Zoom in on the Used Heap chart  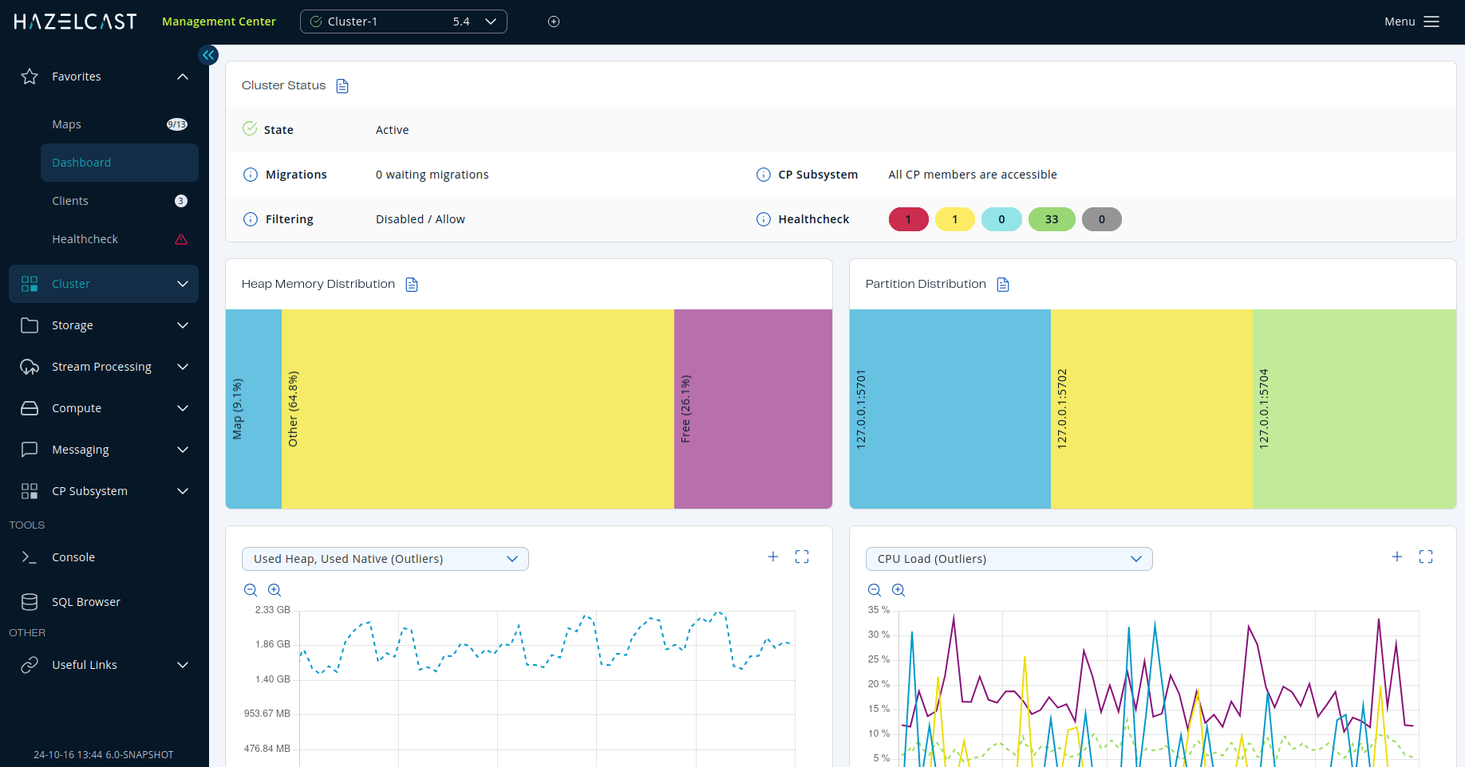click(x=274, y=590)
